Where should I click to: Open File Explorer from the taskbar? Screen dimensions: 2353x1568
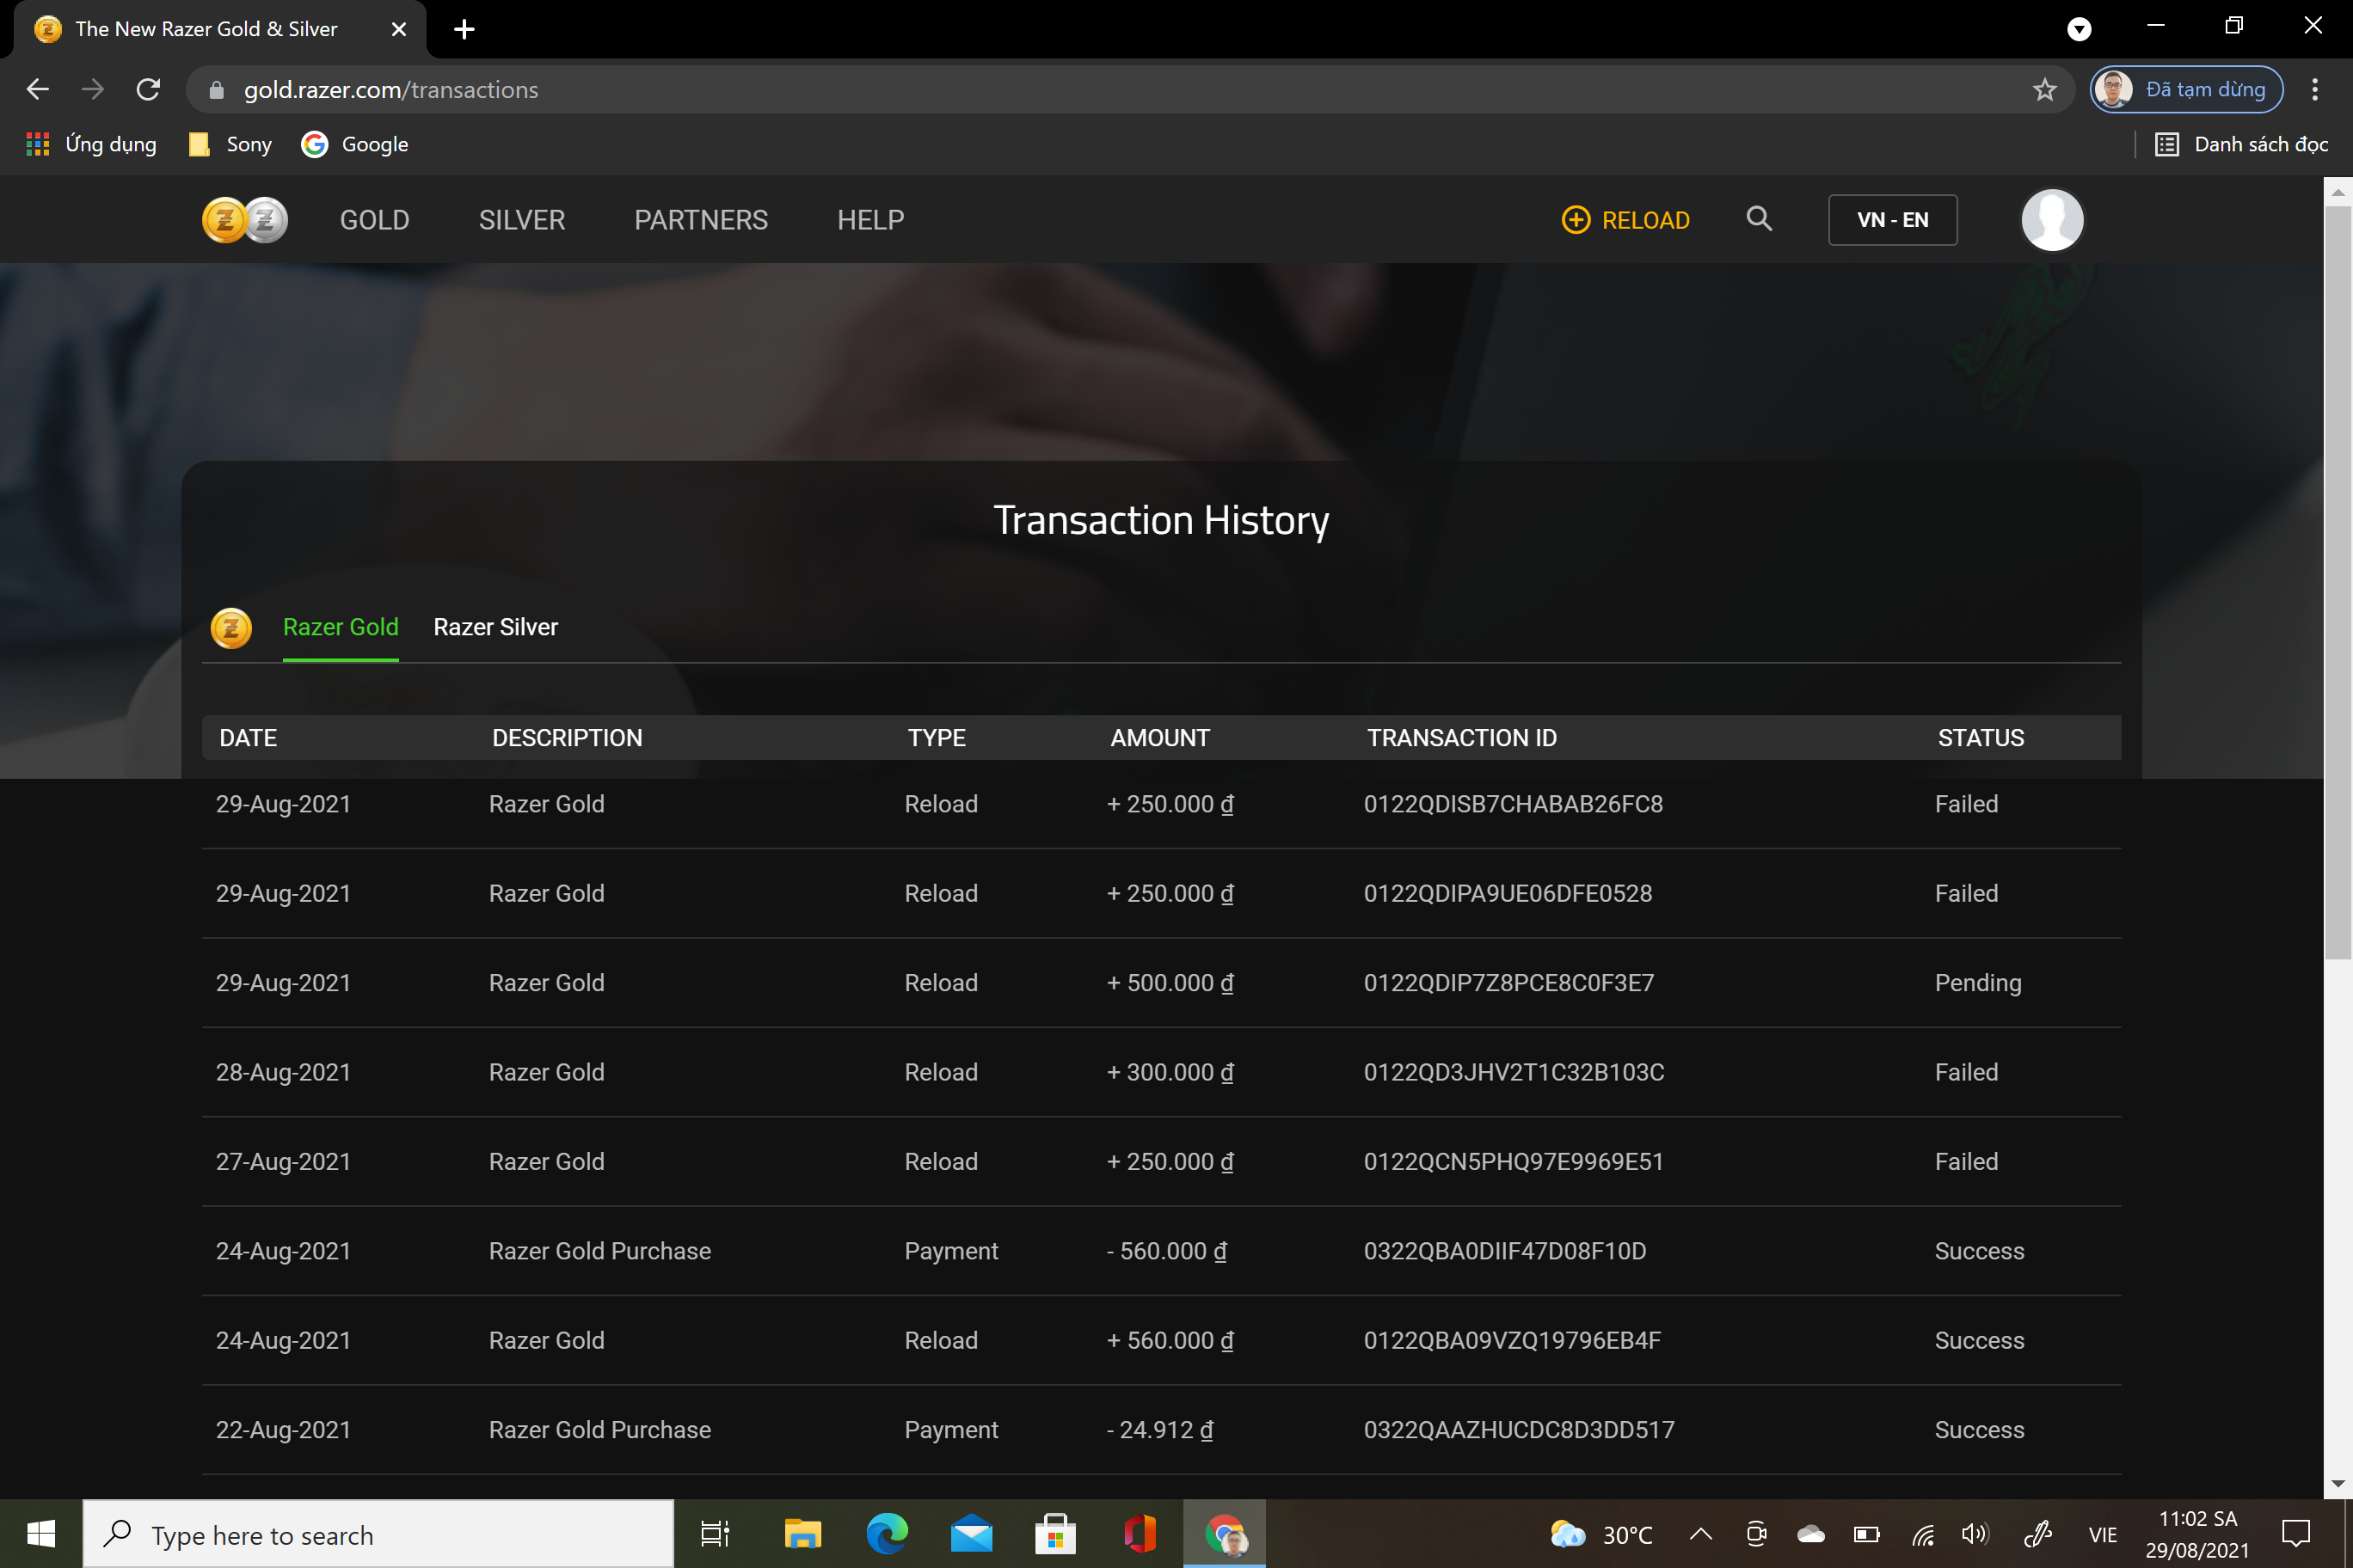click(802, 1534)
